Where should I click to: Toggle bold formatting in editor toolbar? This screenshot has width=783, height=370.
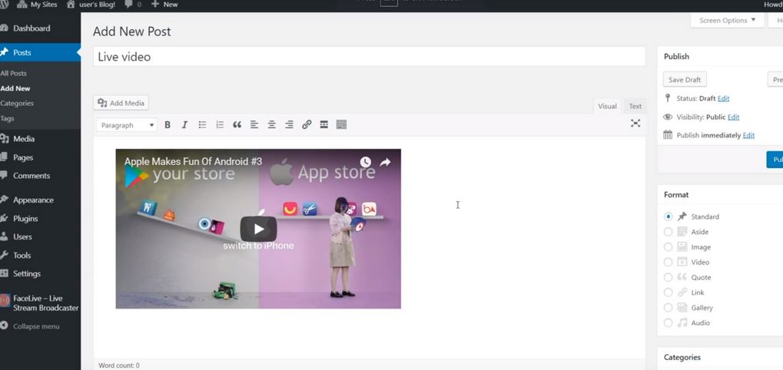pos(168,124)
